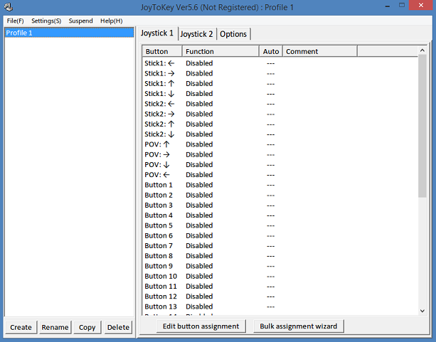
Task: Select Profile 1 in the profile list
Action: (69, 33)
